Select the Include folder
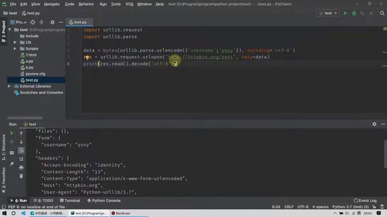 [x=32, y=36]
